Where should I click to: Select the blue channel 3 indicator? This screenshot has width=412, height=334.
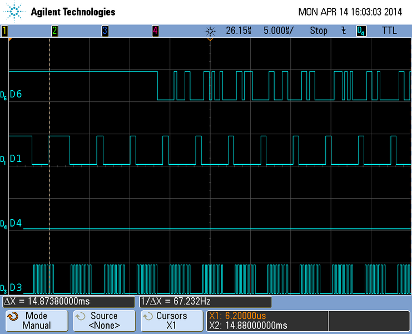105,31
